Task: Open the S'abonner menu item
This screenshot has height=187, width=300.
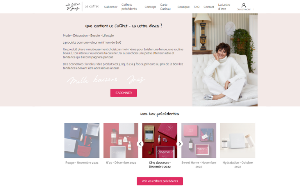Action: 111,7
